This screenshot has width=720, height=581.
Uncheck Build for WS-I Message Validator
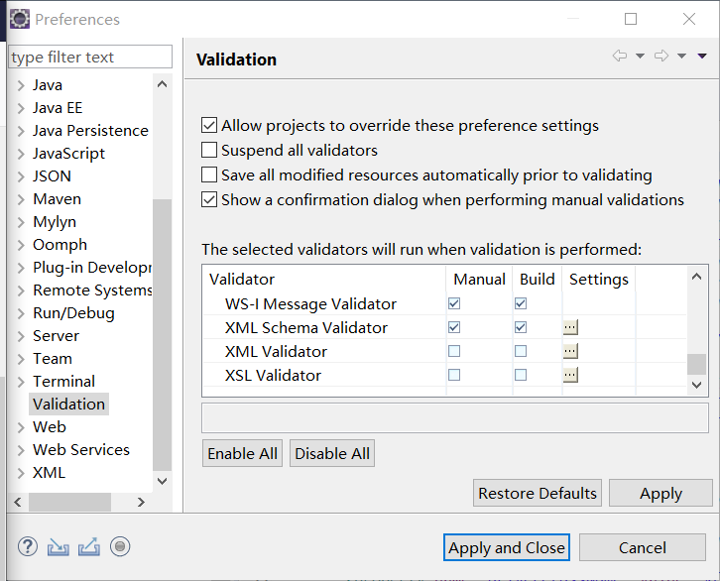[521, 303]
